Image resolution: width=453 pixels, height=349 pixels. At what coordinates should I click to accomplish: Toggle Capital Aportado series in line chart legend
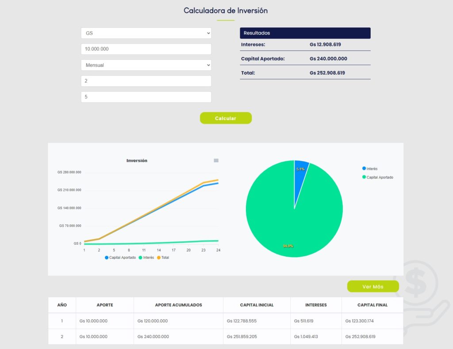pyautogui.click(x=120, y=258)
